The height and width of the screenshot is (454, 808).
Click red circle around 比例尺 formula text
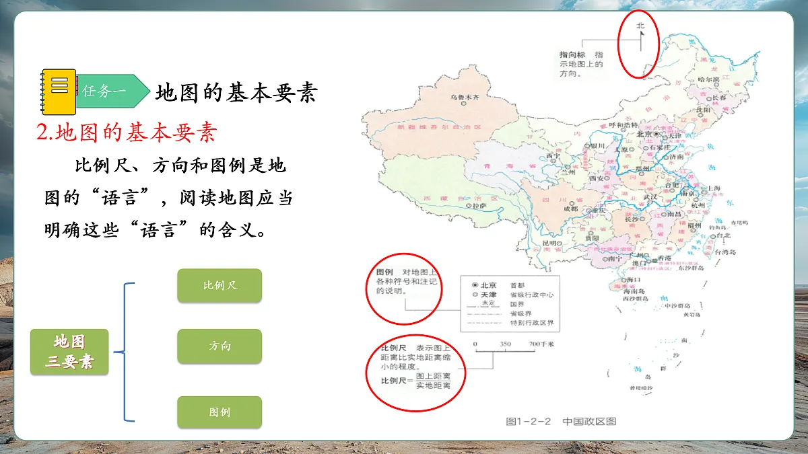coord(416,372)
